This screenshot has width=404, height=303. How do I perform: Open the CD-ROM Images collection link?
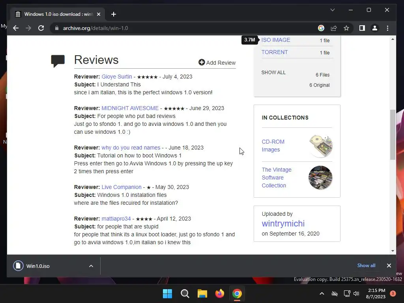coord(273,146)
